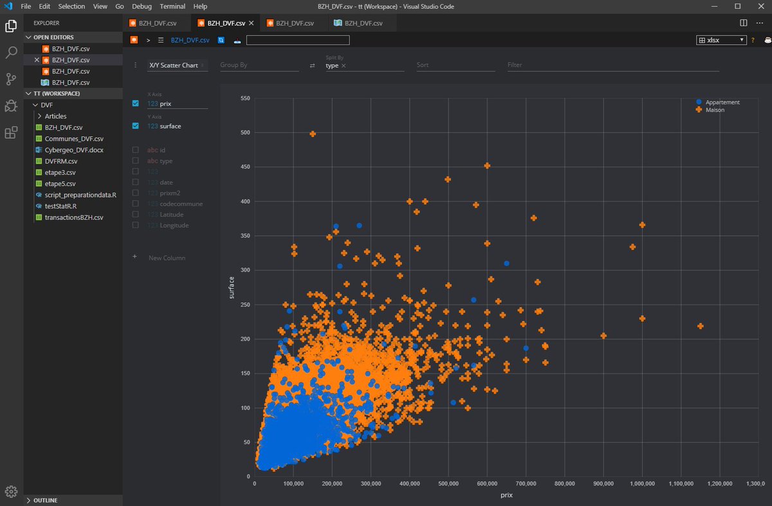Image resolution: width=772 pixels, height=506 pixels.
Task: Click the Filter field
Action: point(612,66)
